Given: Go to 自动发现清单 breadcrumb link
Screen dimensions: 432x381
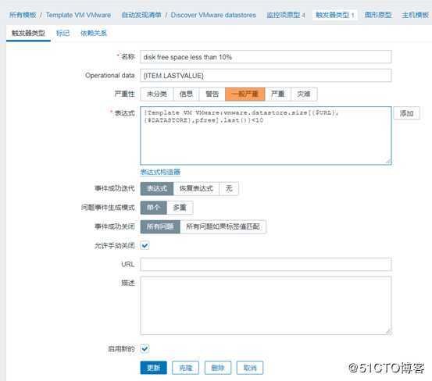Looking at the screenshot, I should pos(141,15).
